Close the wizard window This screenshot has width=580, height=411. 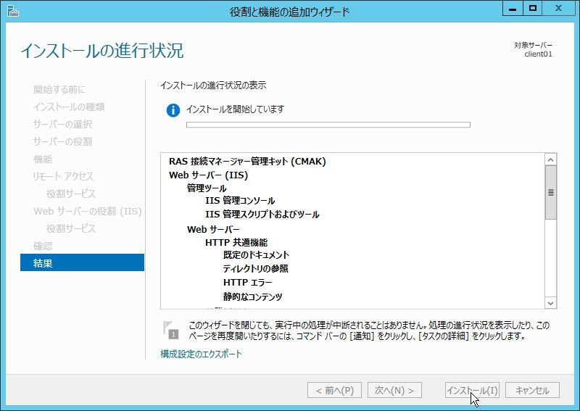[x=558, y=8]
